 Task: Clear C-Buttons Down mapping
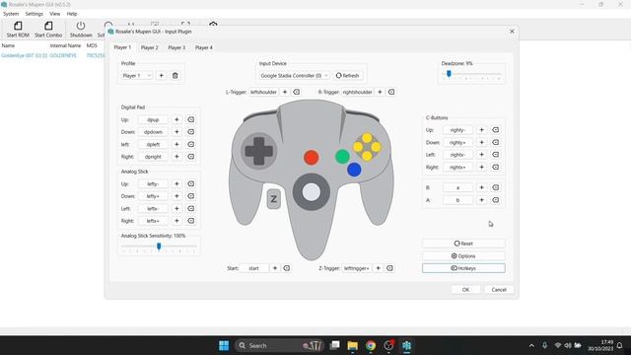pyautogui.click(x=495, y=142)
